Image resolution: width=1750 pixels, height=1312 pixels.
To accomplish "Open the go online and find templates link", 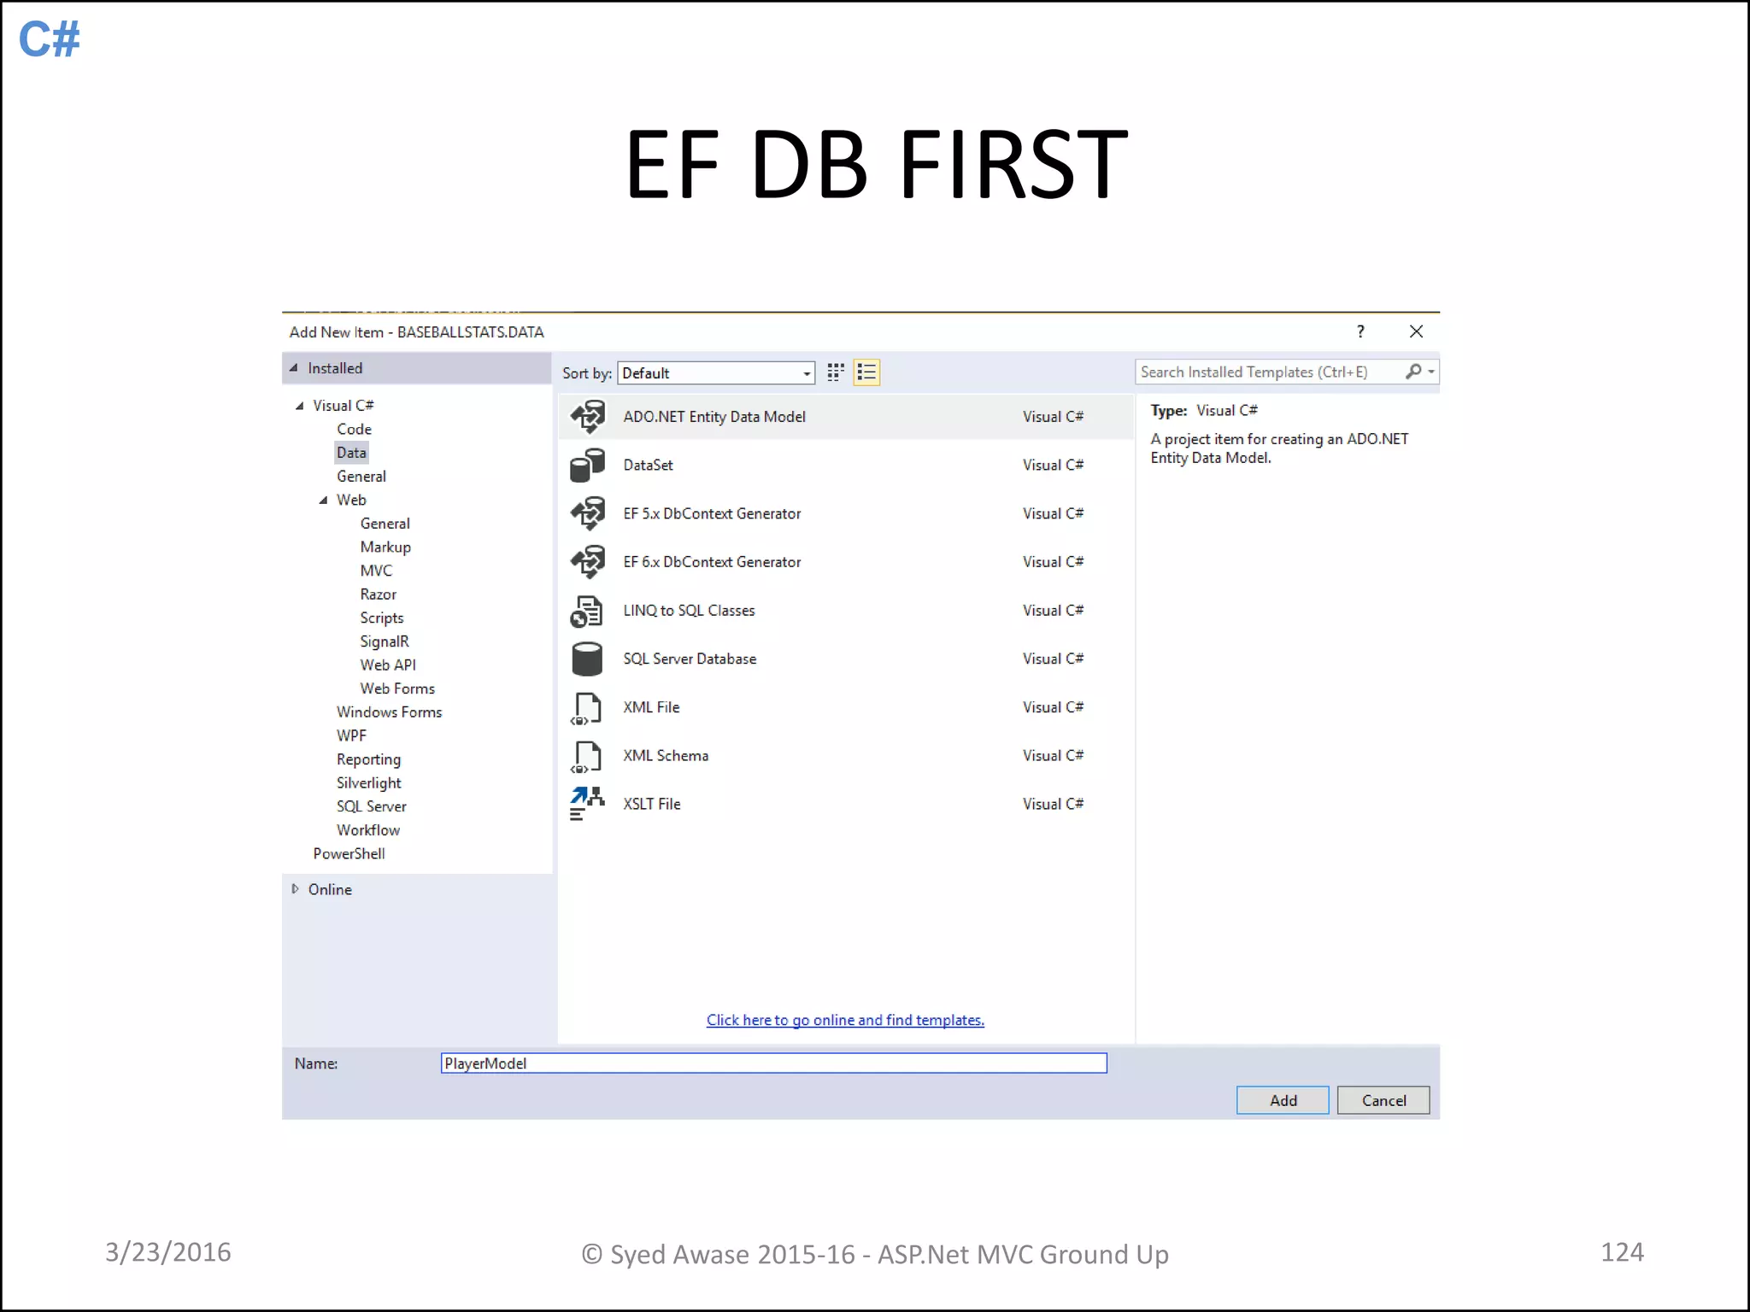I will (x=845, y=1020).
